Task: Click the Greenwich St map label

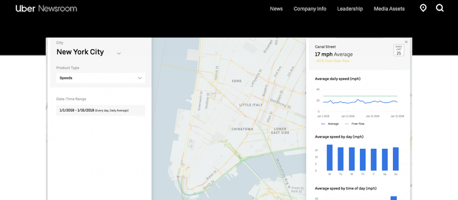Action: pos(199,100)
